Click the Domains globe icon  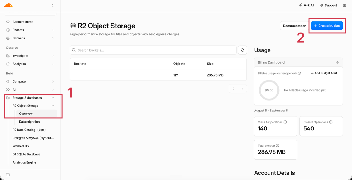pyautogui.click(x=8, y=38)
